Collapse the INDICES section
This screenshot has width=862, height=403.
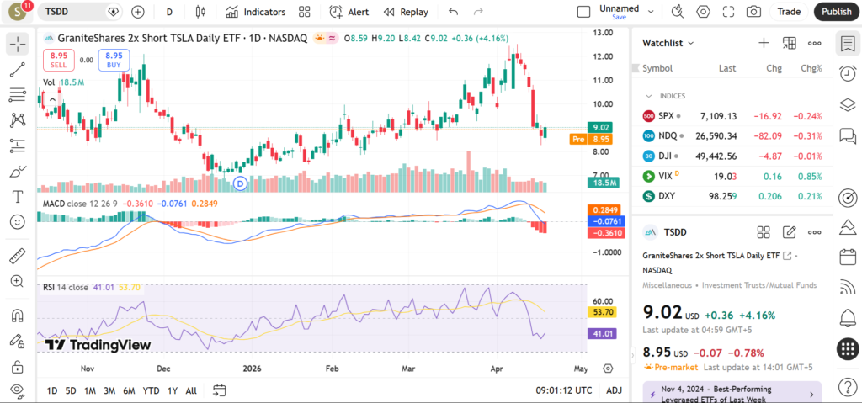pos(649,96)
